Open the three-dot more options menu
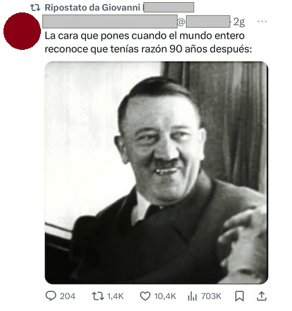The height and width of the screenshot is (311, 292). (x=262, y=21)
